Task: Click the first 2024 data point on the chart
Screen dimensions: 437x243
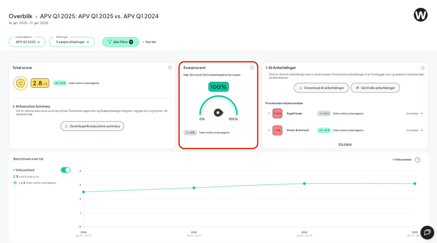Action: tap(83, 192)
